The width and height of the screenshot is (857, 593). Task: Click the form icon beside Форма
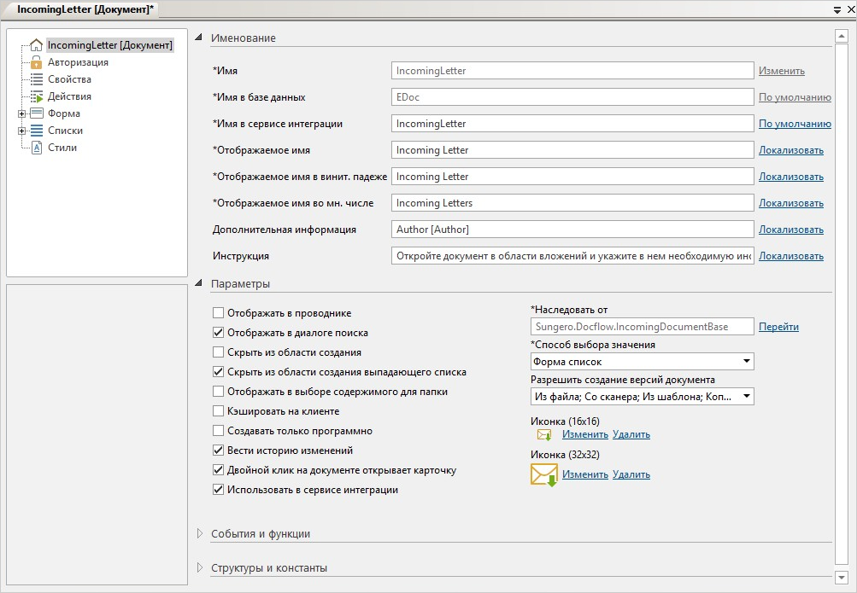click(x=36, y=113)
